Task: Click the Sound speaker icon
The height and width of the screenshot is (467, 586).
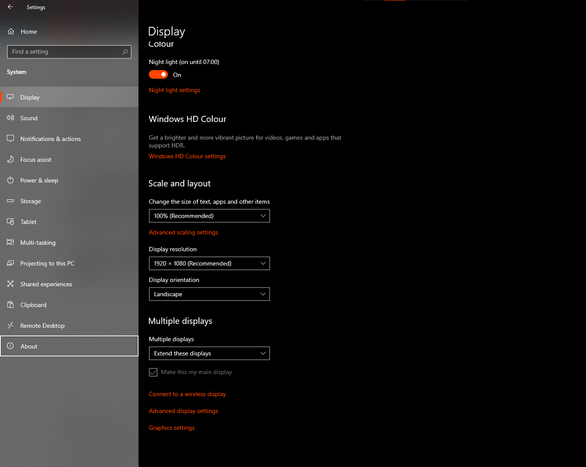Action: [10, 118]
